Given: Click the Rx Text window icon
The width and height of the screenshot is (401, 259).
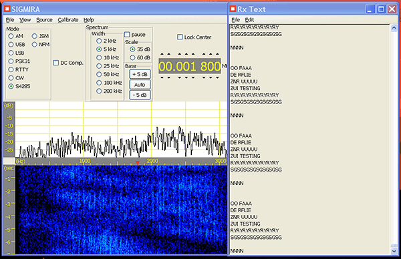Looking at the screenshot, I should point(233,9).
